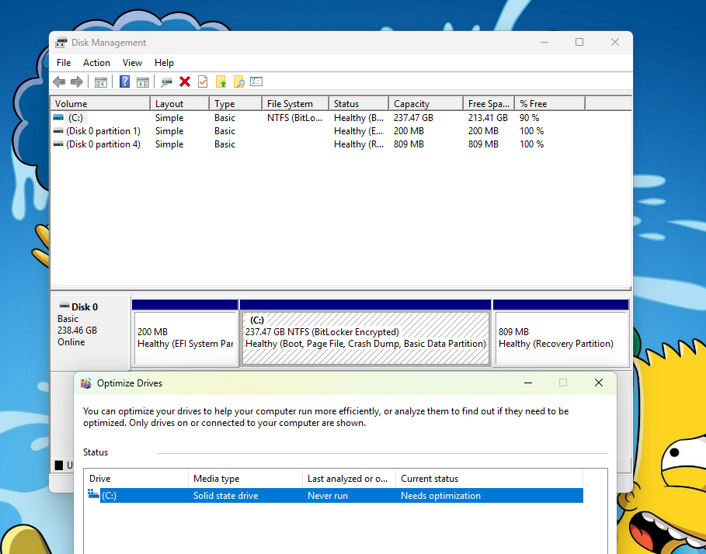Click the red X delete toolbar icon
The width and height of the screenshot is (706, 554).
[185, 81]
